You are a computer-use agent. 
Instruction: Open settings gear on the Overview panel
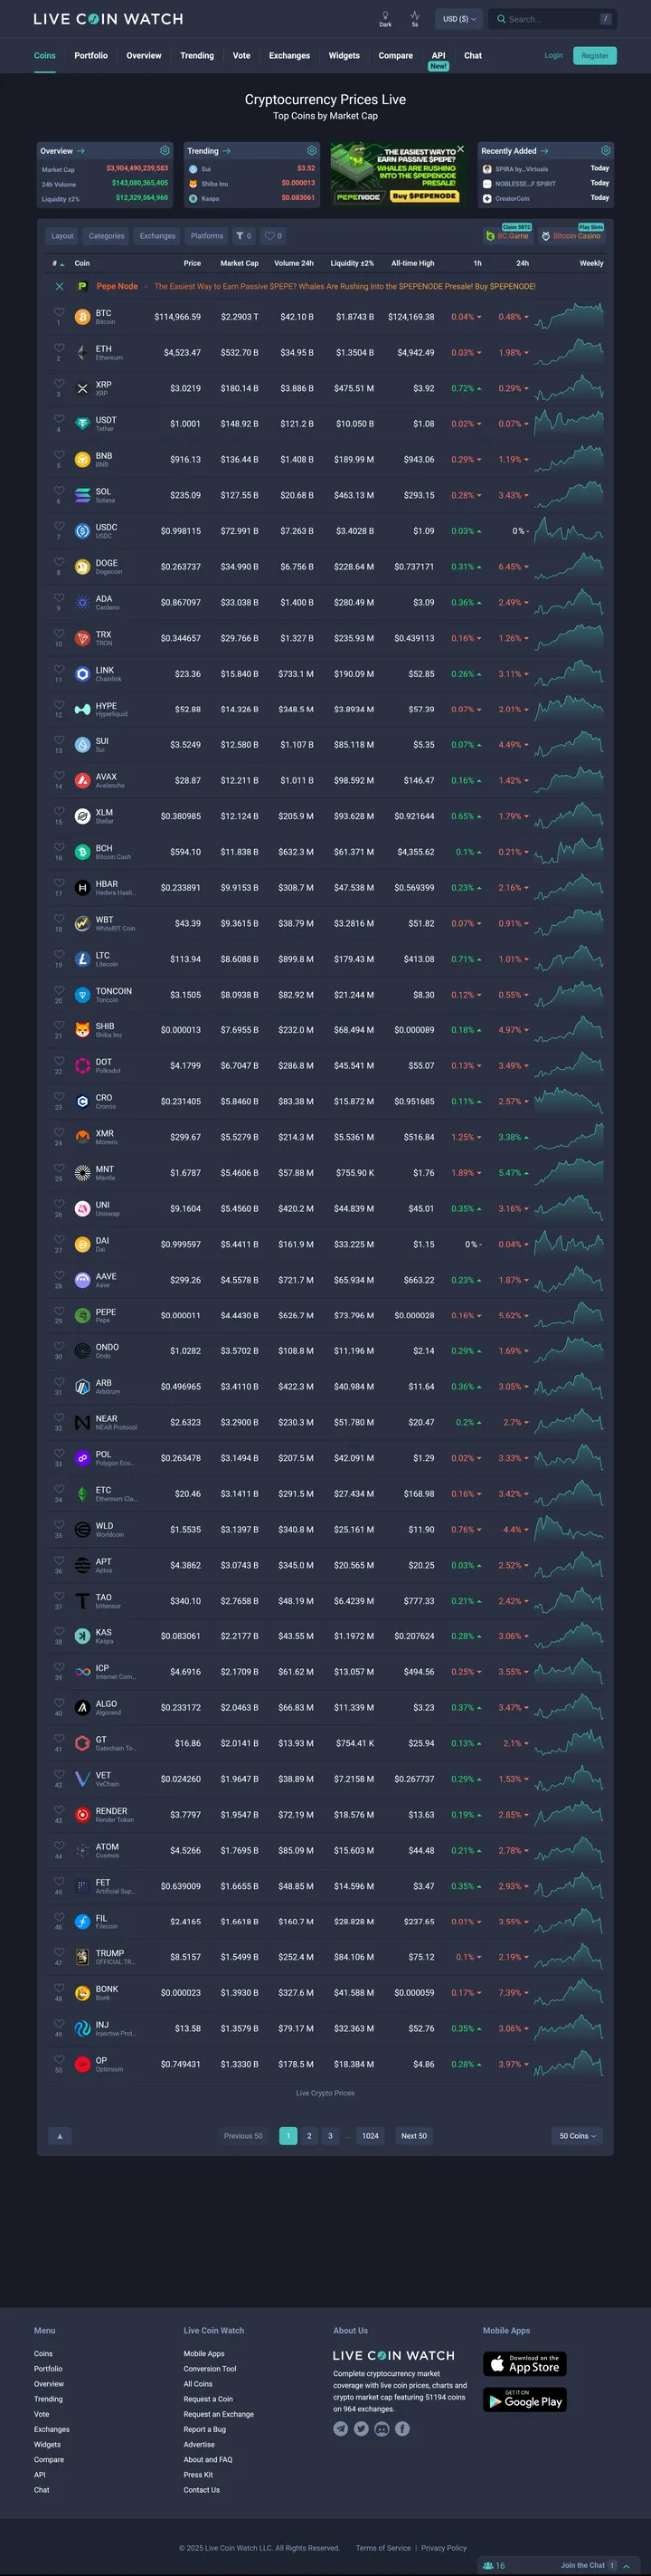pos(165,150)
